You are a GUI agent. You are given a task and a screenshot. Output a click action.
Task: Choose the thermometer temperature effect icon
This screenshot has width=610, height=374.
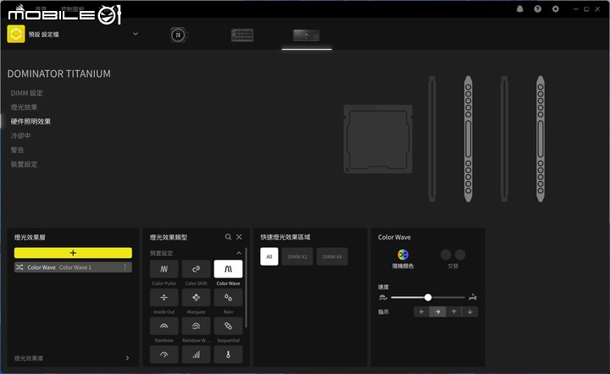click(228, 355)
